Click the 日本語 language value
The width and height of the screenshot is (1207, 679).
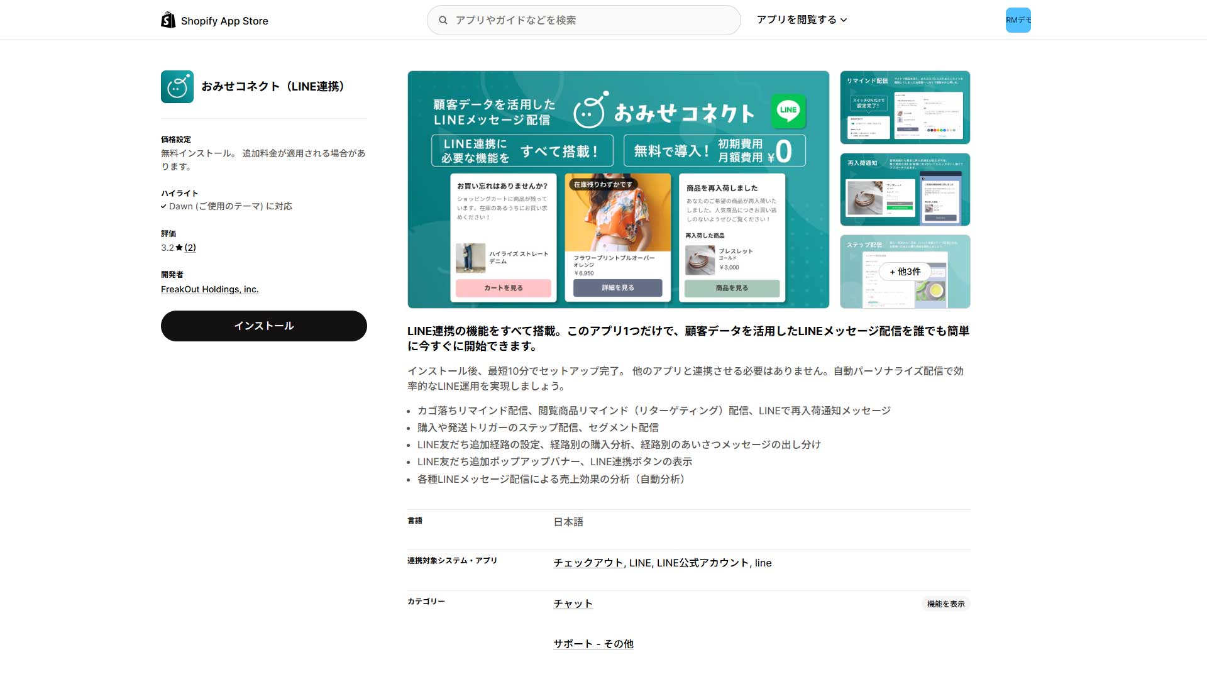coord(568,522)
